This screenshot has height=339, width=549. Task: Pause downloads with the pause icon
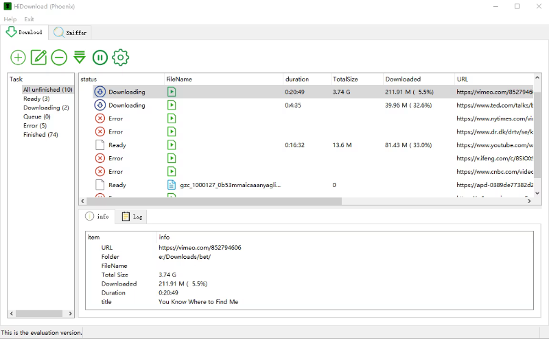pyautogui.click(x=100, y=58)
